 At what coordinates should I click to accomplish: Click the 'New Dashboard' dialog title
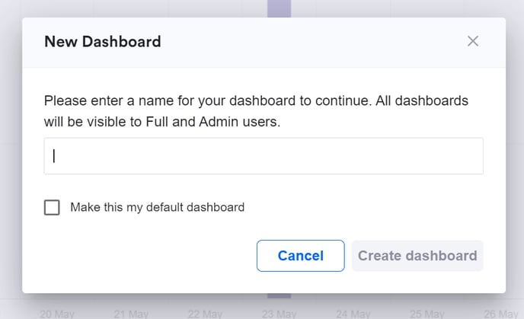[103, 42]
